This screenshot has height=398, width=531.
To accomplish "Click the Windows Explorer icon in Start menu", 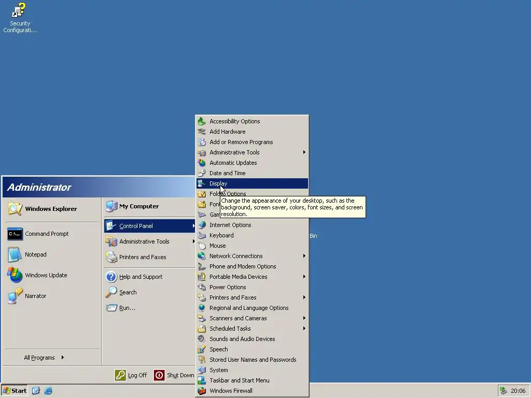I will point(15,209).
